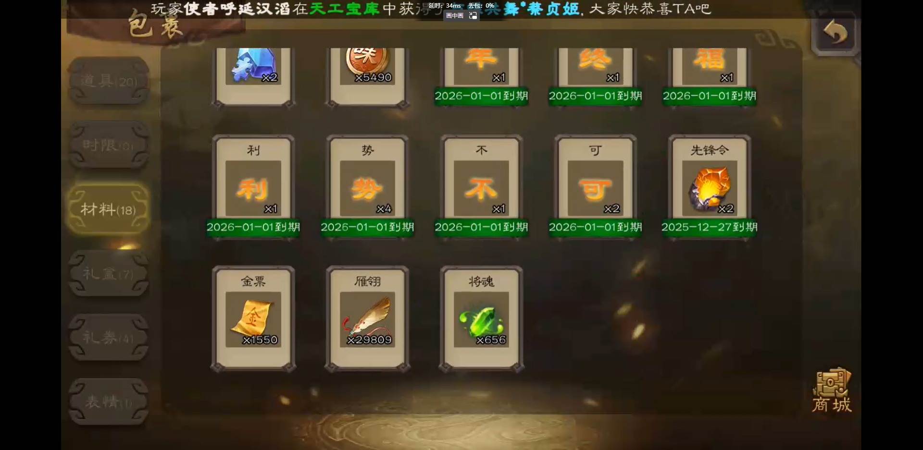The width and height of the screenshot is (923, 450).
Task: Click the 延时: 34ms latency readout
Action: point(445,6)
